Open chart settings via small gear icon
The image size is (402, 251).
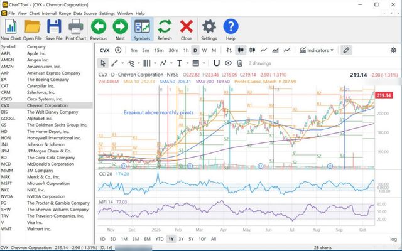click(x=393, y=50)
